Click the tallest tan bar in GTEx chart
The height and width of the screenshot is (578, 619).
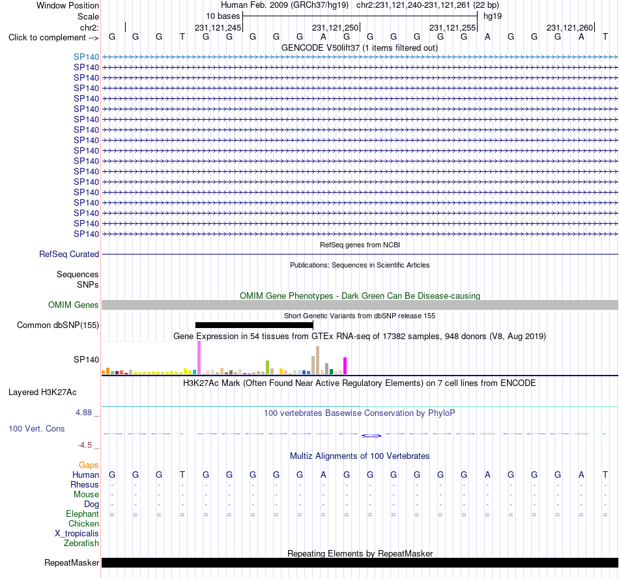click(317, 361)
